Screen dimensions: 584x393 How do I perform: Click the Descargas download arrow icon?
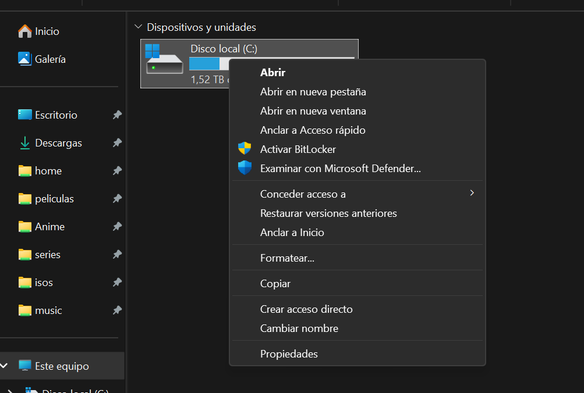pos(25,143)
